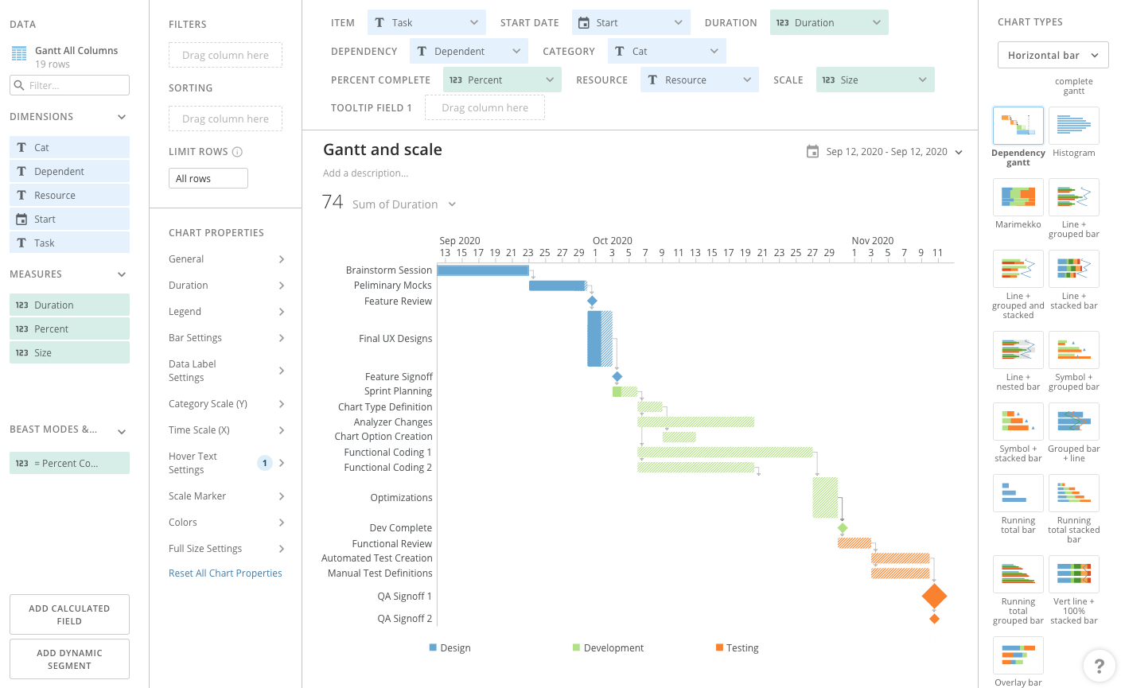Choose the Overlay bar chart type

(1018, 656)
